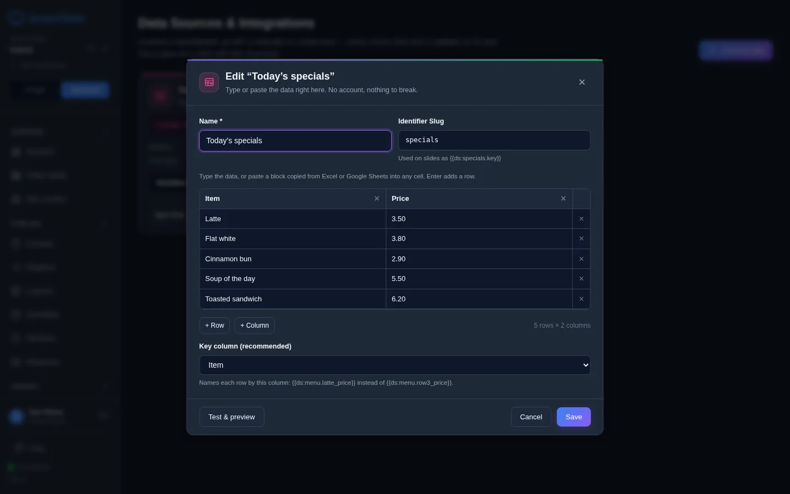Delete the Latte row
The image size is (790, 494).
[582, 219]
